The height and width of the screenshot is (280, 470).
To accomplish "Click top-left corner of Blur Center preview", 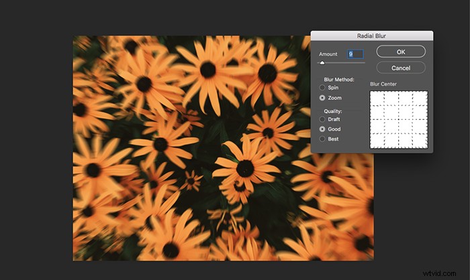I will [372, 92].
